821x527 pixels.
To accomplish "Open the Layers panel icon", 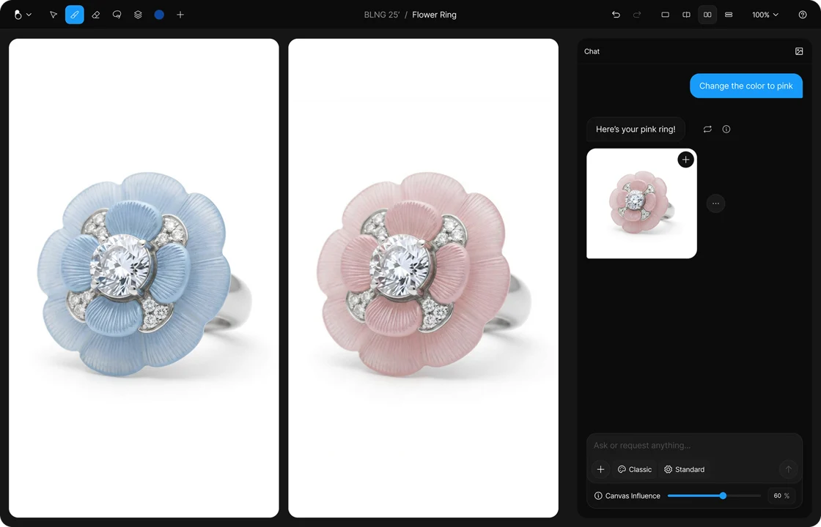I will [x=139, y=15].
